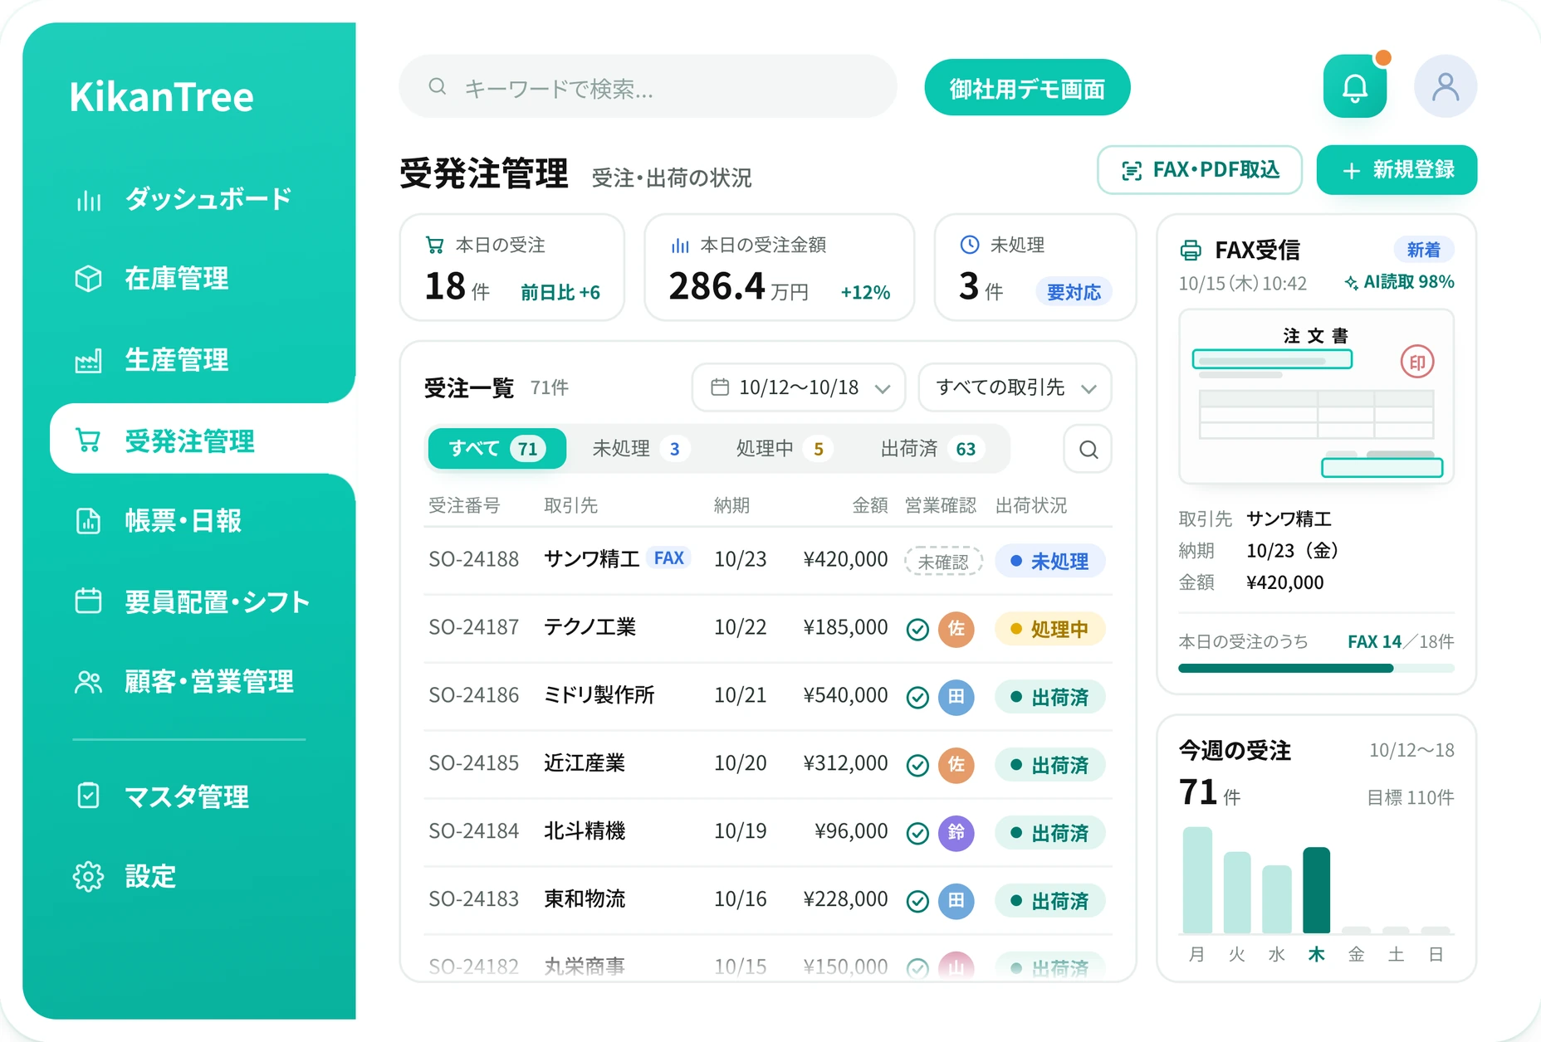
Task: Click the 田 avatar in the SO-24186 row
Action: coord(956,697)
